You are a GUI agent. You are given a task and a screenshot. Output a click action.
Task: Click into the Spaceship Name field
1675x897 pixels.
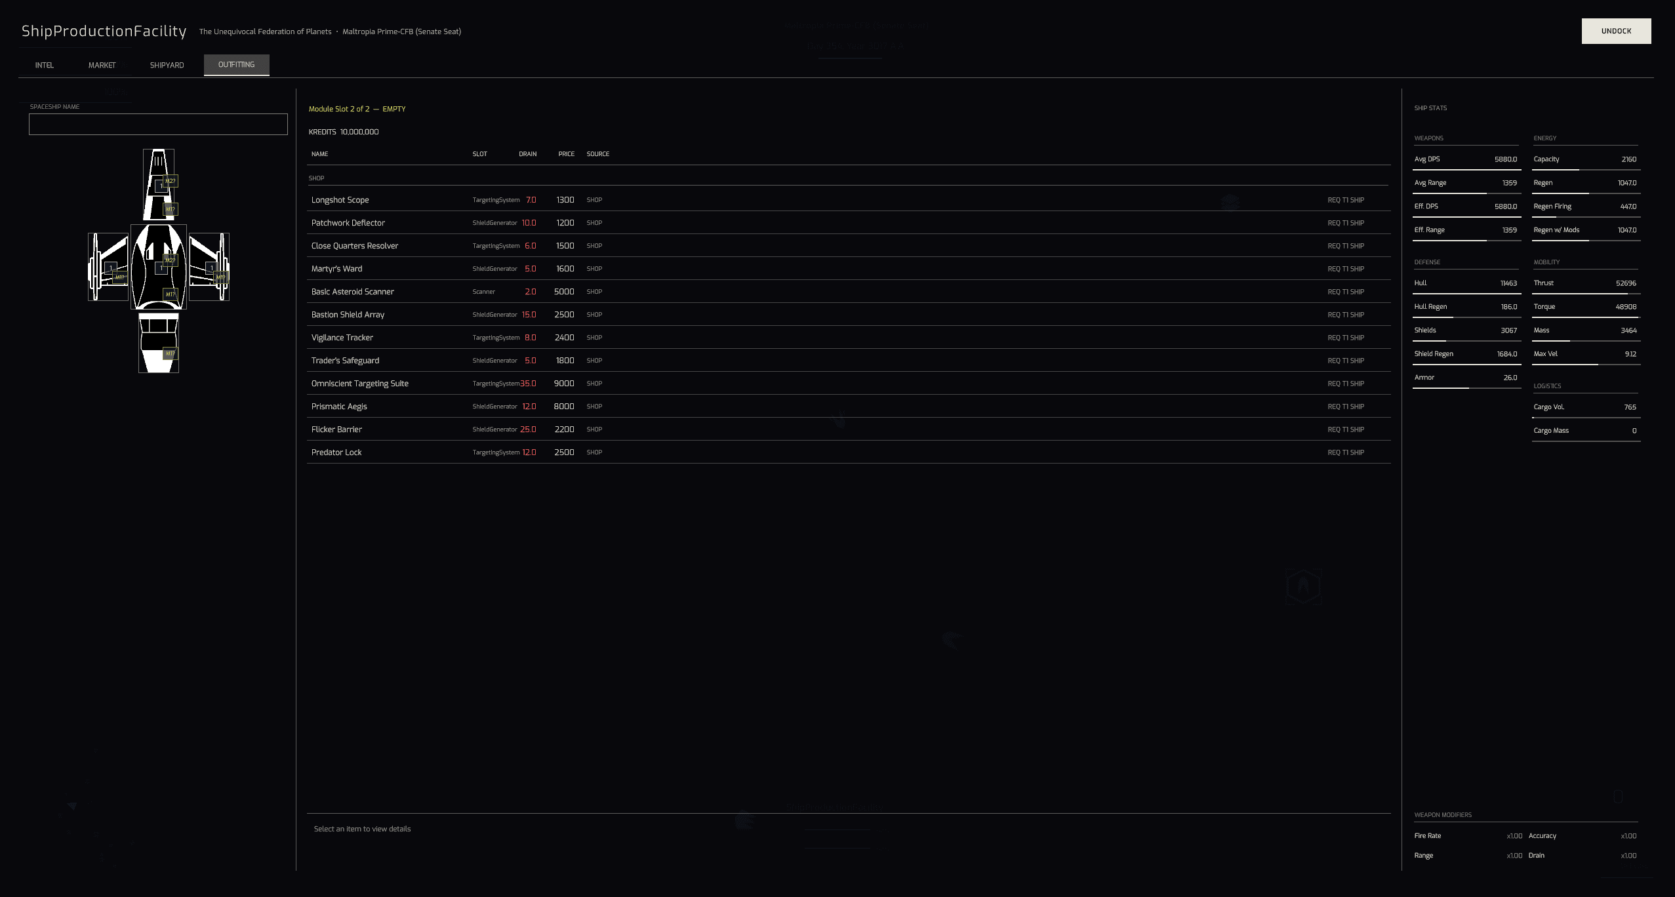[158, 124]
